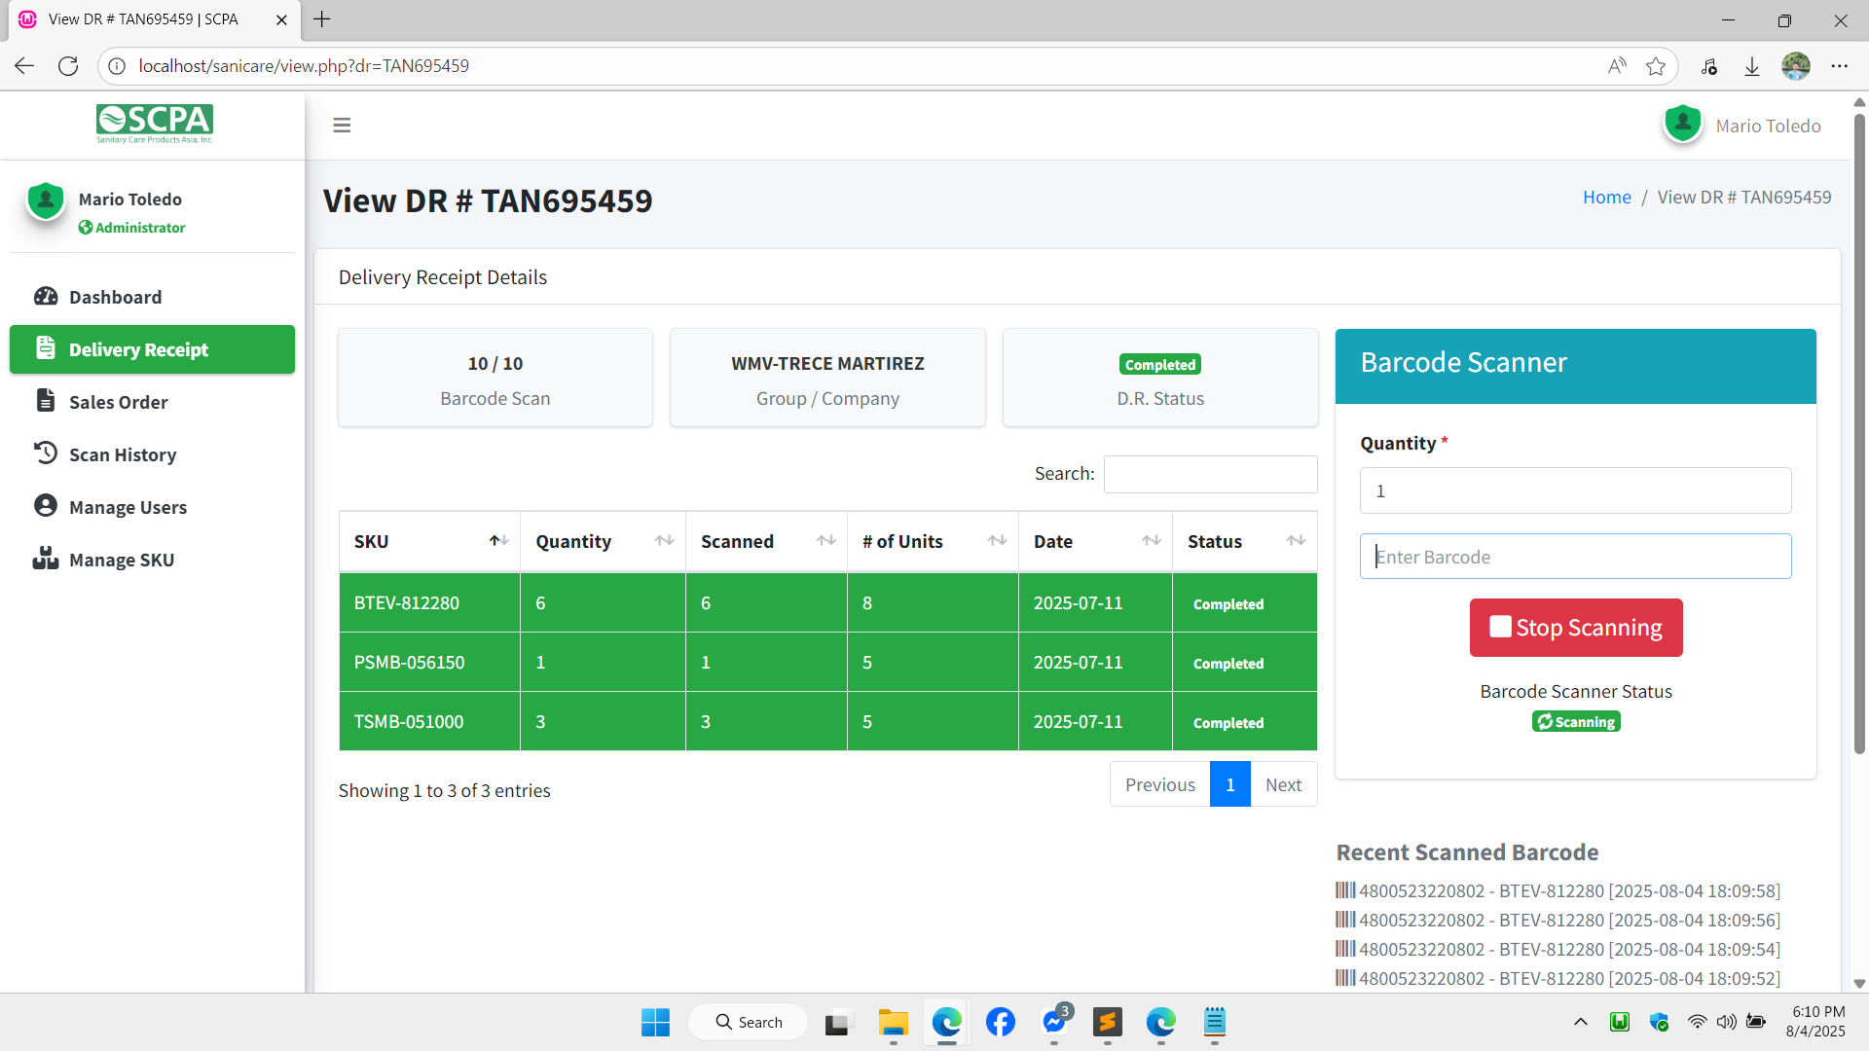Viewport: 1869px width, 1051px height.
Task: Open the Sales Order menu item
Action: tap(118, 402)
